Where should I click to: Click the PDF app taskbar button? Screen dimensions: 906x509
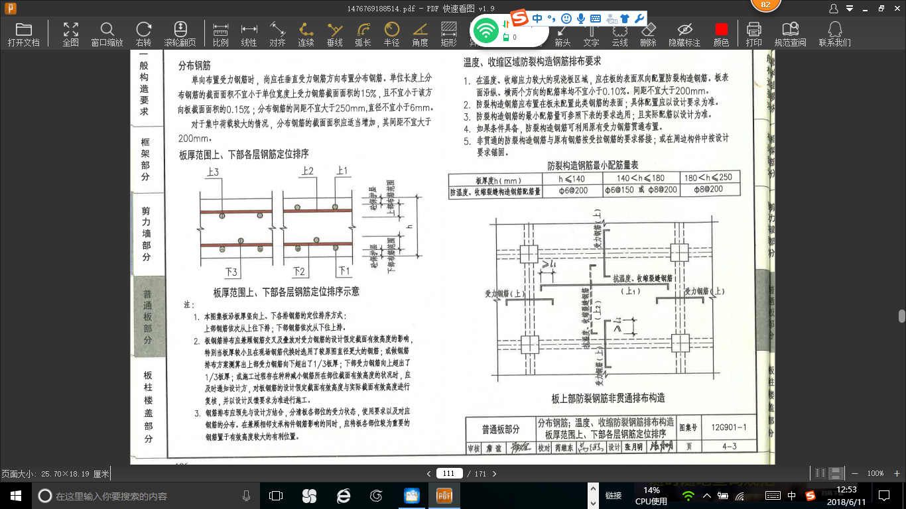pos(443,495)
